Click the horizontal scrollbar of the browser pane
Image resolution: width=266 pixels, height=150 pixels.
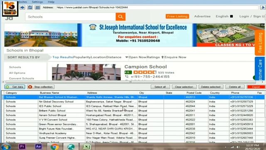131,82
